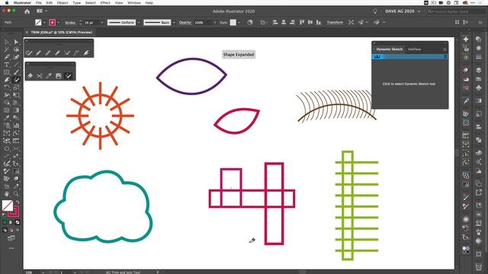Expand the Opacity value arrow
Viewport: 488px width, 274px height.
tap(215, 23)
